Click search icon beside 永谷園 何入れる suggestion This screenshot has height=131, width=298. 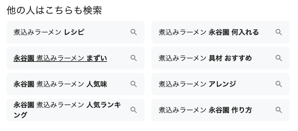tap(279, 32)
